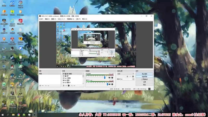This screenshot has width=208, height=117.
Task: Toggle lock on second source row
Action: (x=66, y=76)
